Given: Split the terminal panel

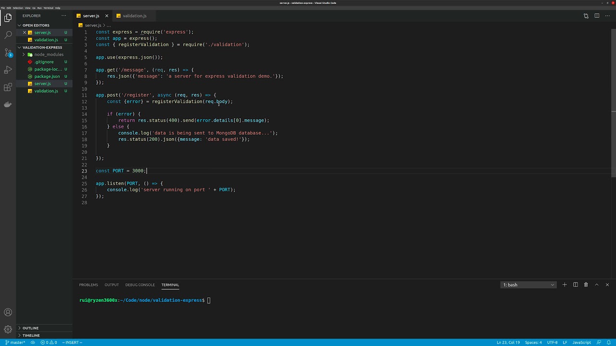Looking at the screenshot, I should click(x=575, y=284).
